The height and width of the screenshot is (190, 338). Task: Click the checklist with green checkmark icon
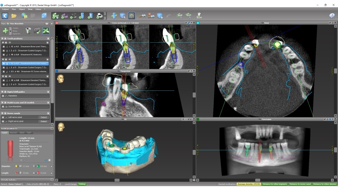coord(37,31)
